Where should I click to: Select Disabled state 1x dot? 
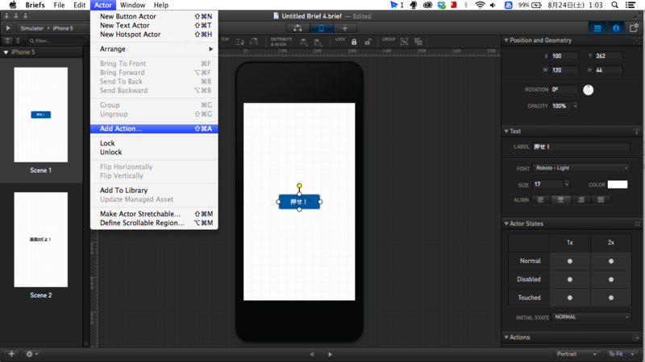[x=570, y=279]
